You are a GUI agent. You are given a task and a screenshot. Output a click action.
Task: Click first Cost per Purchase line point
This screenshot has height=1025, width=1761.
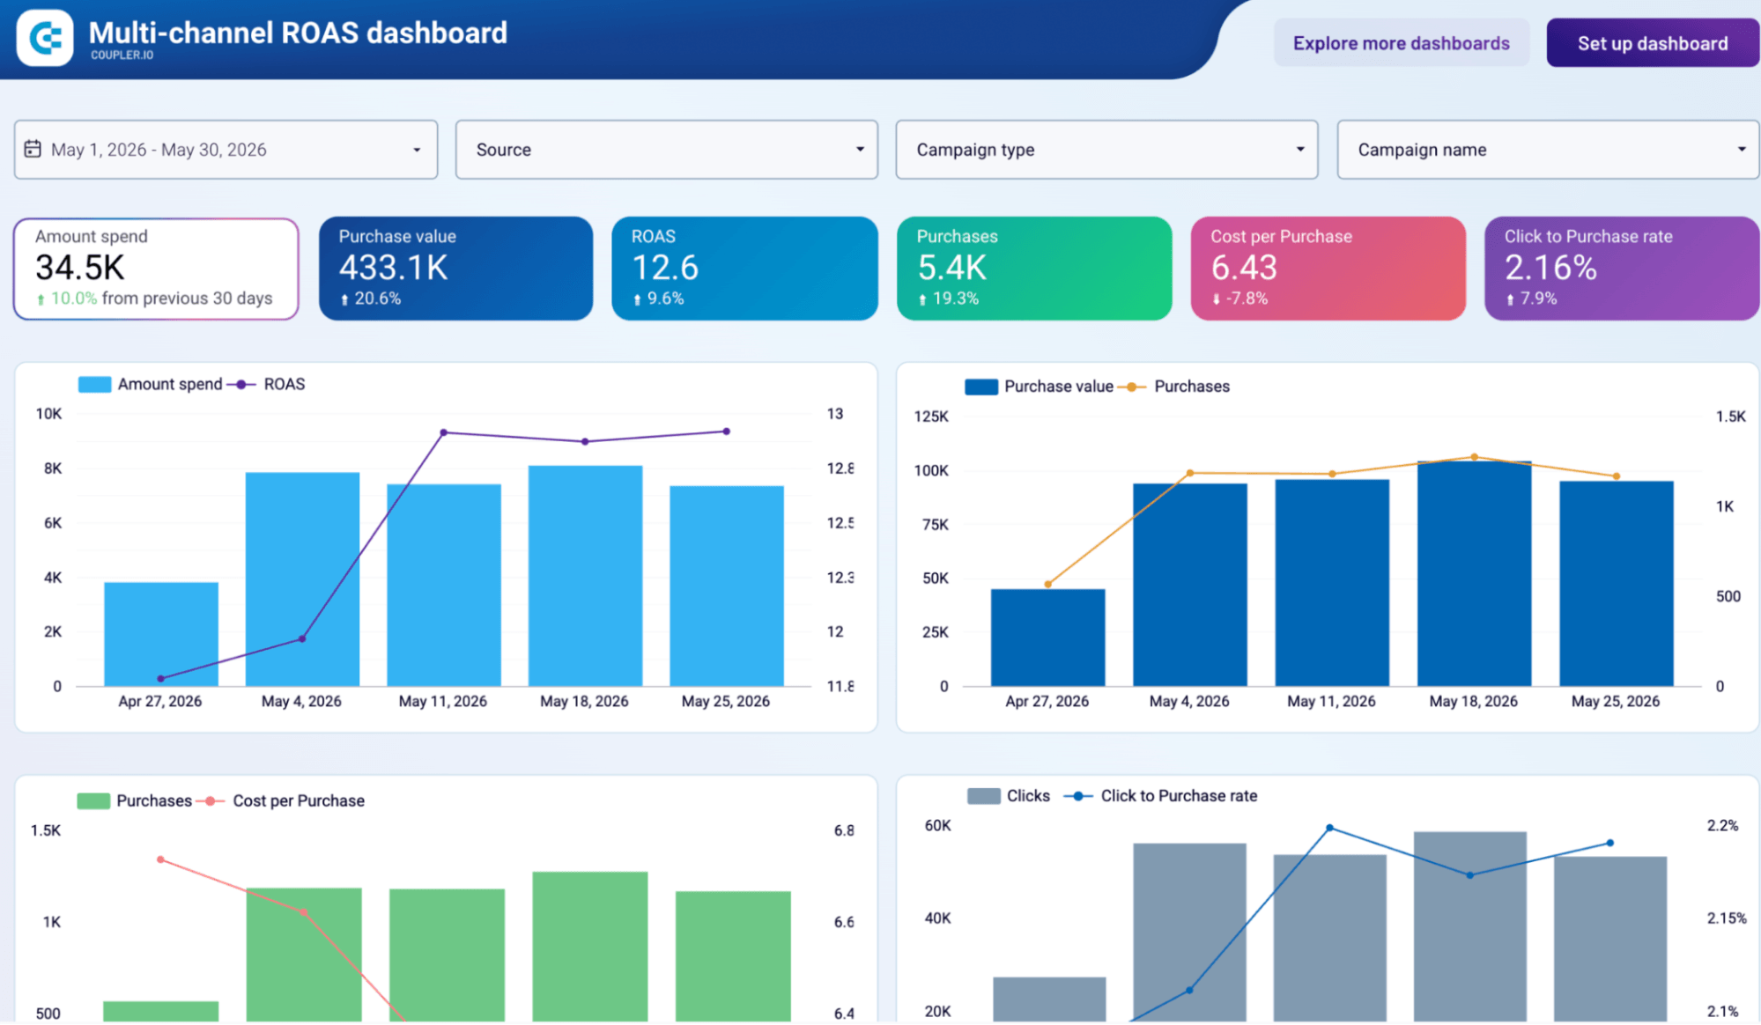pos(160,859)
